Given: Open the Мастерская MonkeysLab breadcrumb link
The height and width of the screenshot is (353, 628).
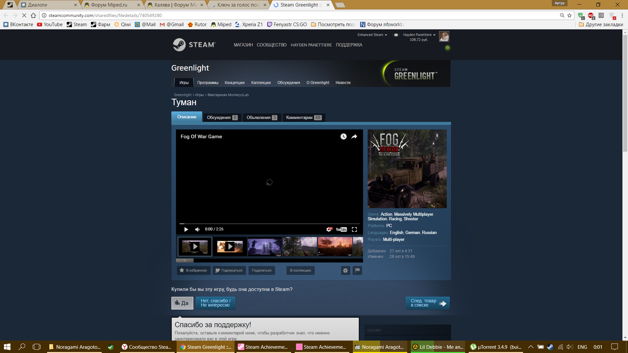Looking at the screenshot, I should (x=228, y=95).
